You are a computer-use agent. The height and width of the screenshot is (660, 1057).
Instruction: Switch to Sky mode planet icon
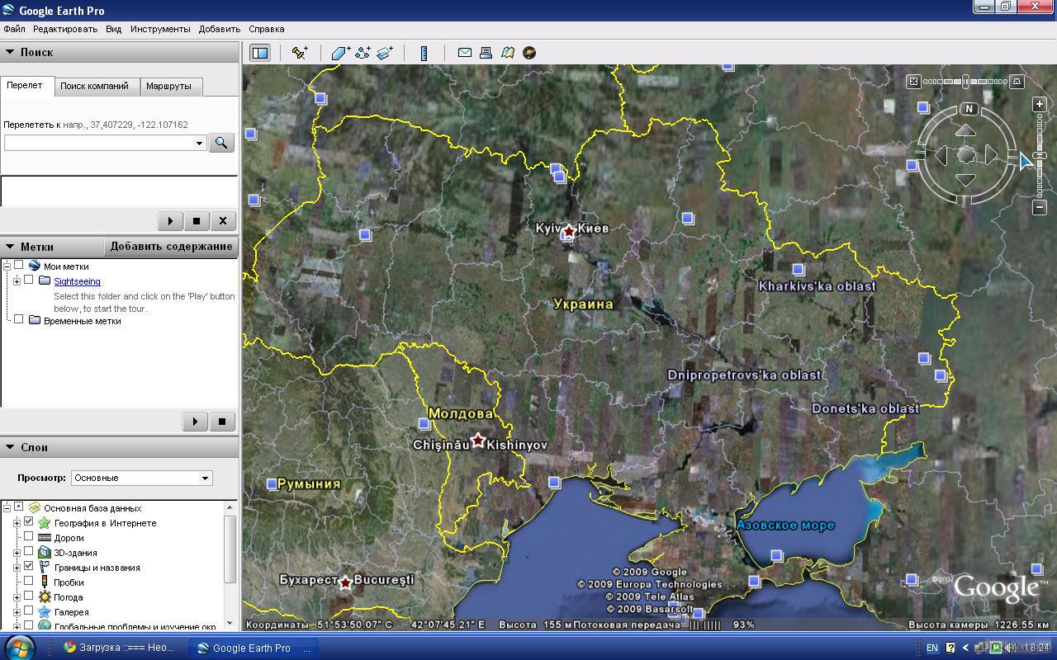pos(529,53)
